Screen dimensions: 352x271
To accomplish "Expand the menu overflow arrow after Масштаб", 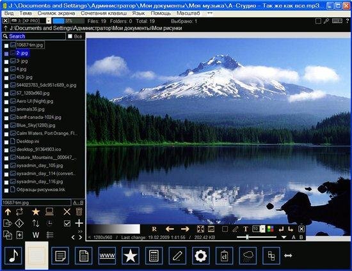I will pos(210,13).
